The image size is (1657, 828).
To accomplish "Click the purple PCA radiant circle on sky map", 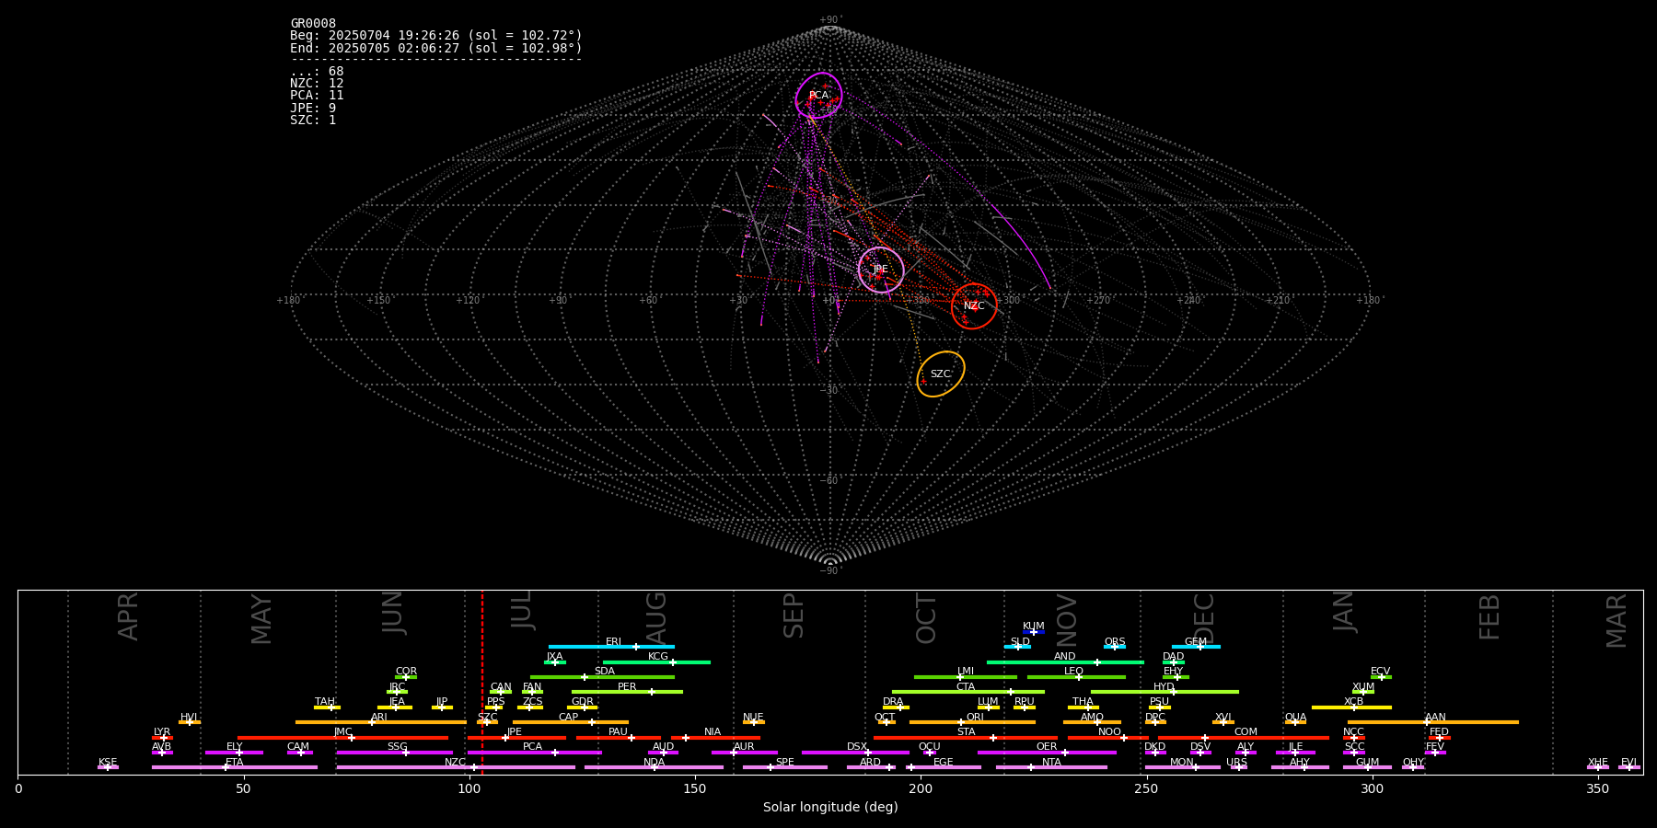I will (x=818, y=96).
